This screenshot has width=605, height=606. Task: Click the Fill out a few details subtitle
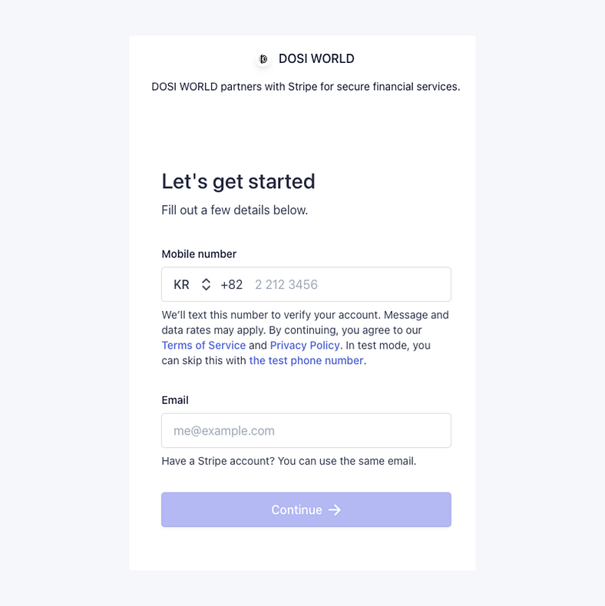[234, 210]
